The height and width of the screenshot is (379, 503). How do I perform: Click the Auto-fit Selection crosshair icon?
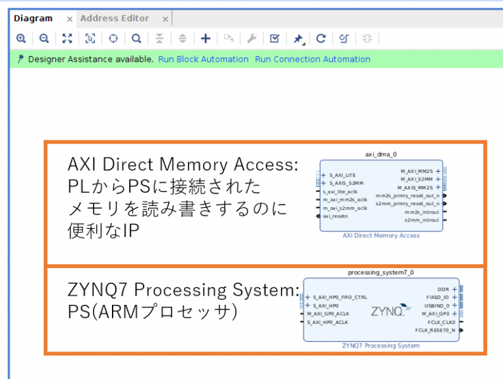coord(113,39)
